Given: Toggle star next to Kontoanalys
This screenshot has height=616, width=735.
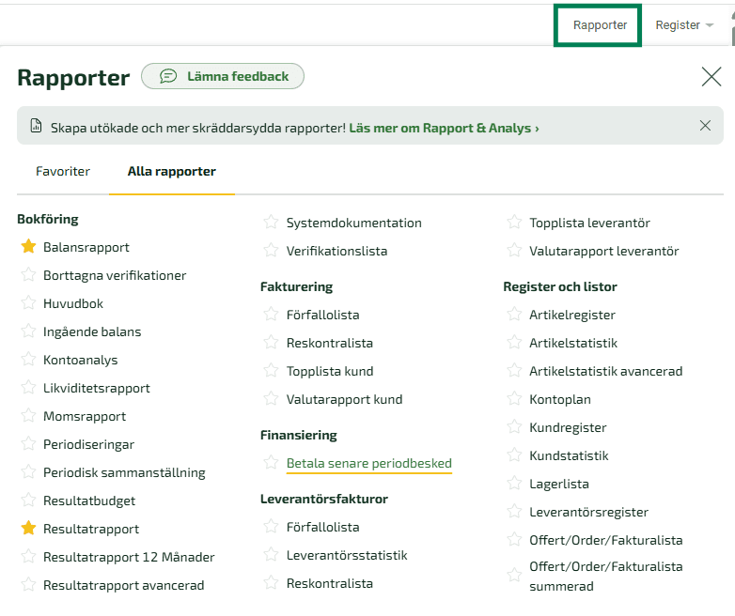Looking at the screenshot, I should (x=28, y=360).
